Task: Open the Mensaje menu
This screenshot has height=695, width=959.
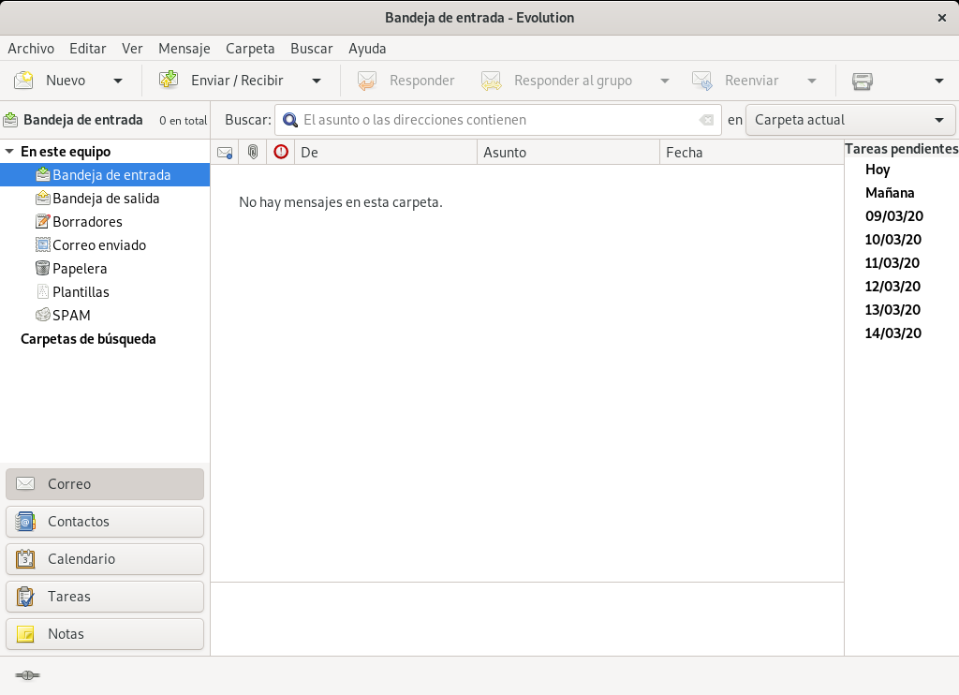Action: coord(184,48)
